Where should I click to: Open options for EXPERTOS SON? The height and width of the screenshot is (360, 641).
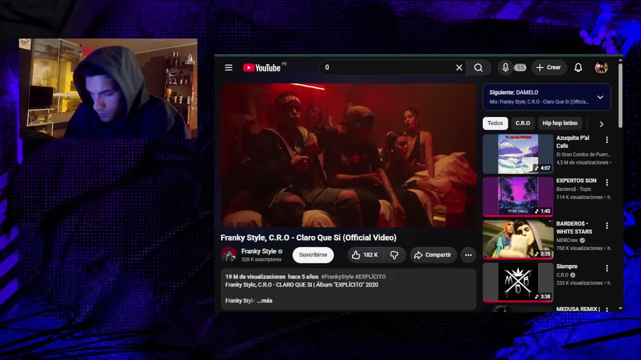click(x=607, y=182)
